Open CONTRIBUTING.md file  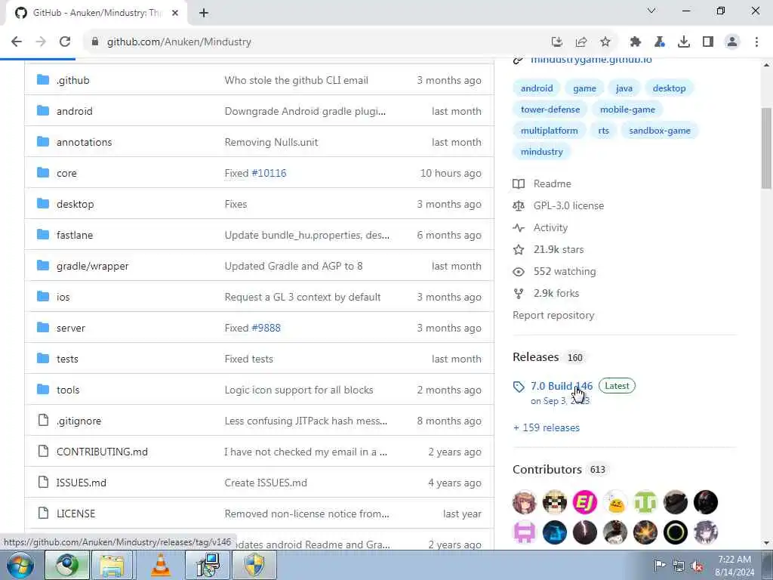tap(102, 452)
